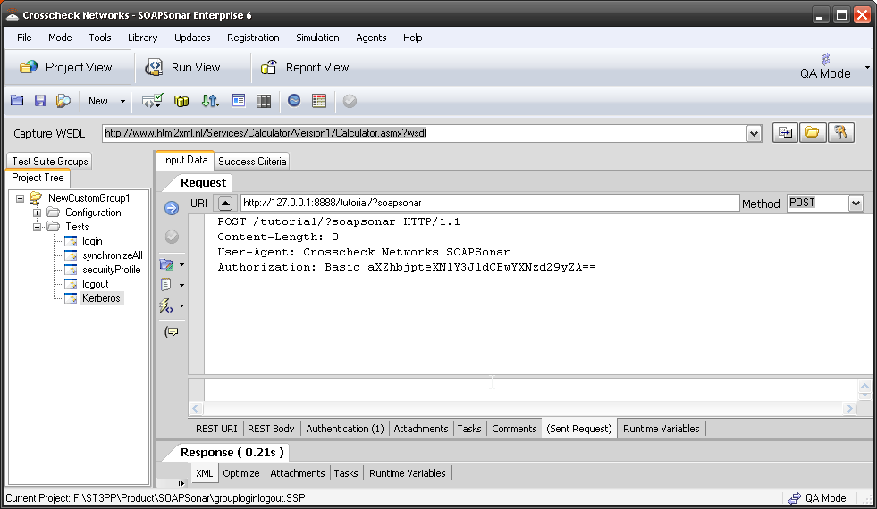Image resolution: width=877 pixels, height=509 pixels.
Task: Open the Comments tab
Action: point(514,429)
